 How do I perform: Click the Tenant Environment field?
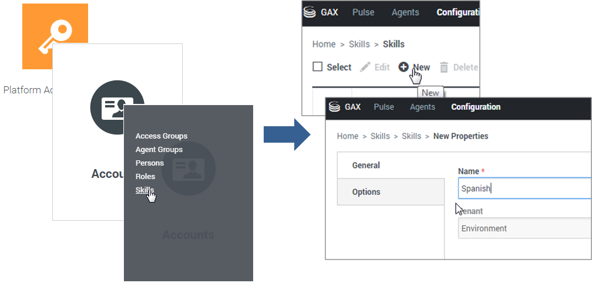point(524,228)
